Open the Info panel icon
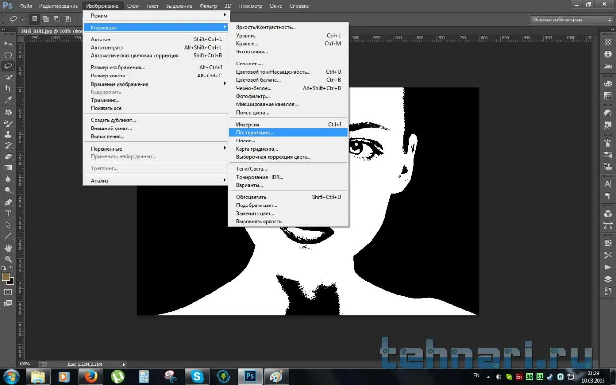The image size is (616, 385). point(608,54)
